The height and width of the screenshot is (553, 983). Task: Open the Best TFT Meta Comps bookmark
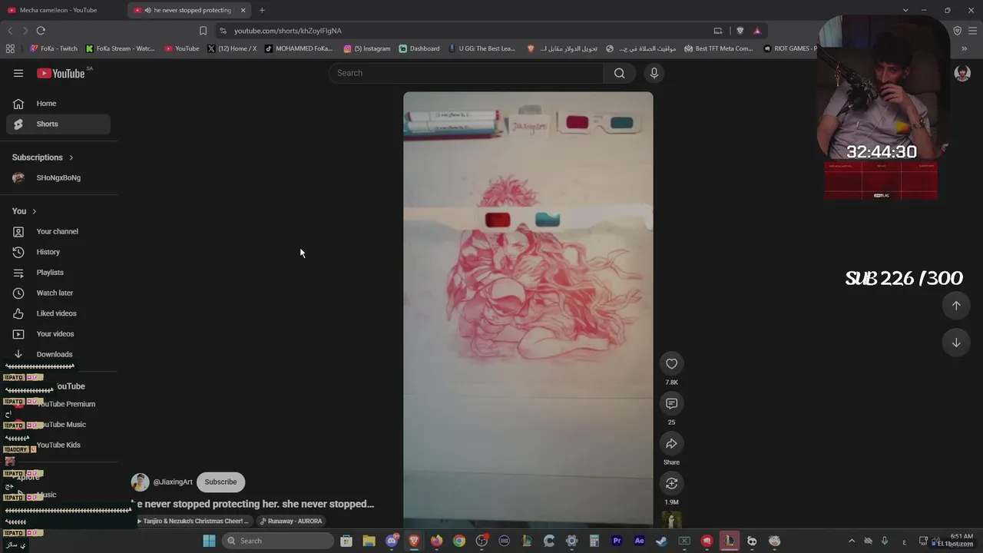(x=718, y=48)
